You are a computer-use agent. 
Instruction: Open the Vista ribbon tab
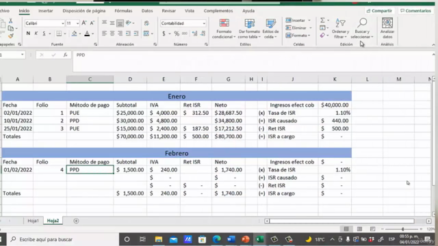(190, 11)
